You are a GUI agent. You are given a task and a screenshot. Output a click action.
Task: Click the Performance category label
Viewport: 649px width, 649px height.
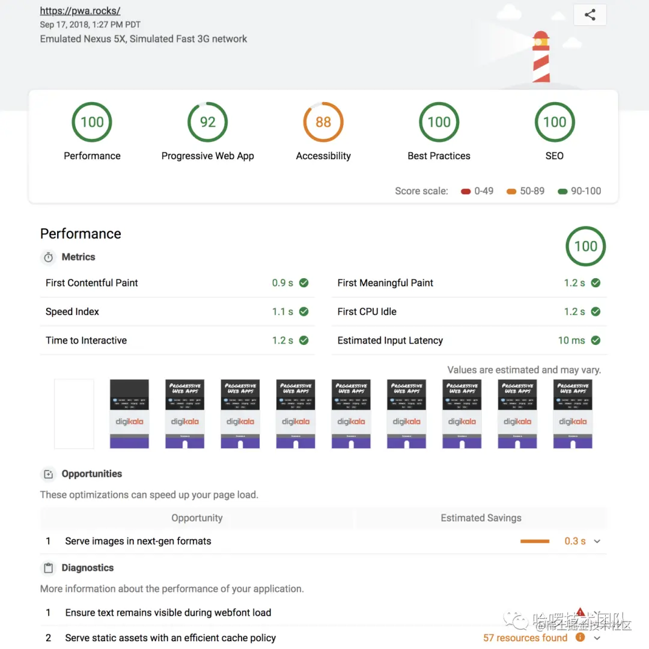(92, 156)
